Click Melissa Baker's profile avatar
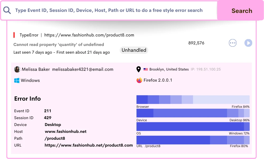 (17, 69)
